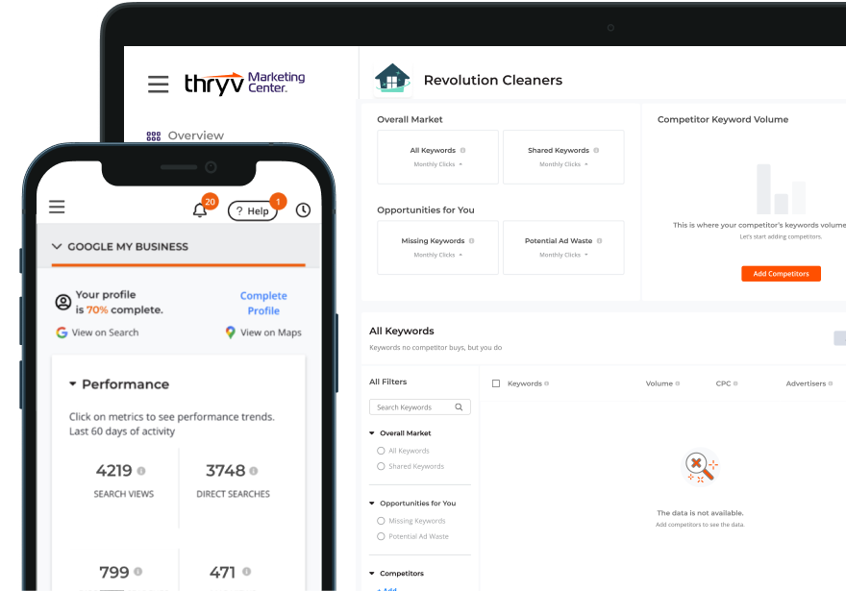Viewport: 846px width, 591px height.
Task: Collapse the Competitors filter group
Action: coord(372,573)
